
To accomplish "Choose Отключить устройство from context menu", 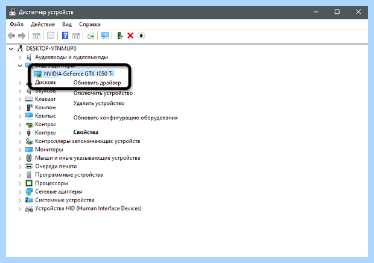I will pos(103,93).
